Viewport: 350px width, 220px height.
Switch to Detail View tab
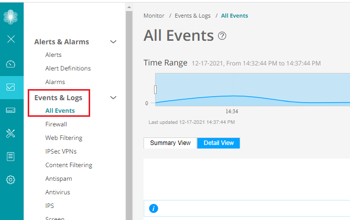point(219,143)
